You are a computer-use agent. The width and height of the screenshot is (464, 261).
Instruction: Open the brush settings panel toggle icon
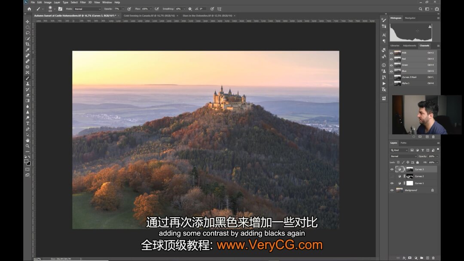[x=61, y=9]
